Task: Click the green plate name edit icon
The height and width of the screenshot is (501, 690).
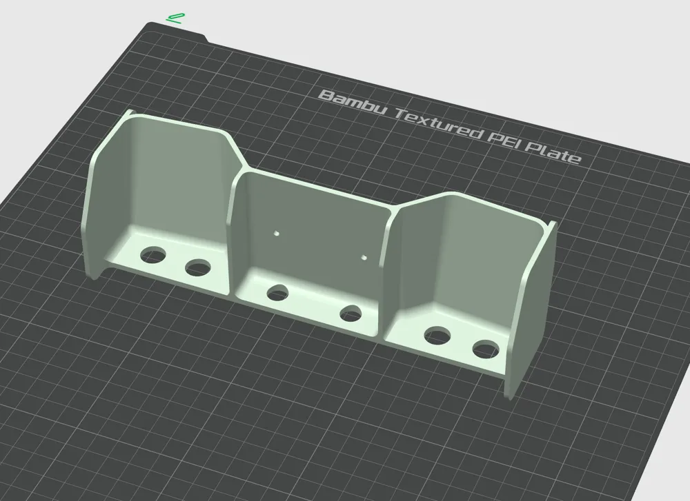Action: [x=175, y=18]
